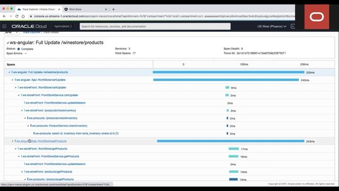Collapse the Full Update /winestore/products span
Viewport: 339px width, 191px height.
(10, 72)
